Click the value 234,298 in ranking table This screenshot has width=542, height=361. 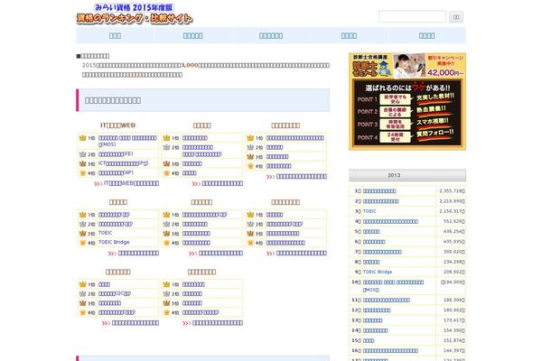coord(453,262)
